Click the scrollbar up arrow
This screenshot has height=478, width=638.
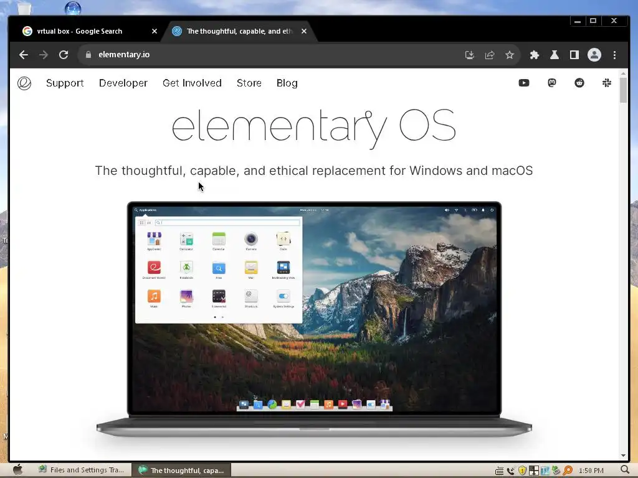(623, 73)
